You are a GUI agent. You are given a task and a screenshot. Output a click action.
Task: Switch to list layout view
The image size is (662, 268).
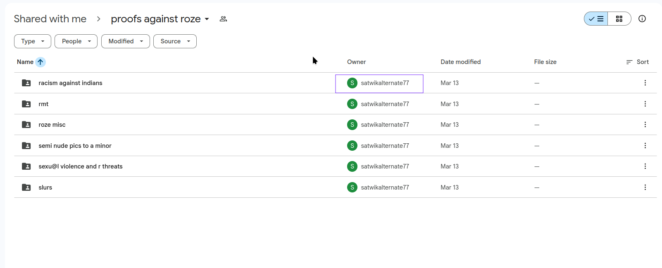pos(596,19)
